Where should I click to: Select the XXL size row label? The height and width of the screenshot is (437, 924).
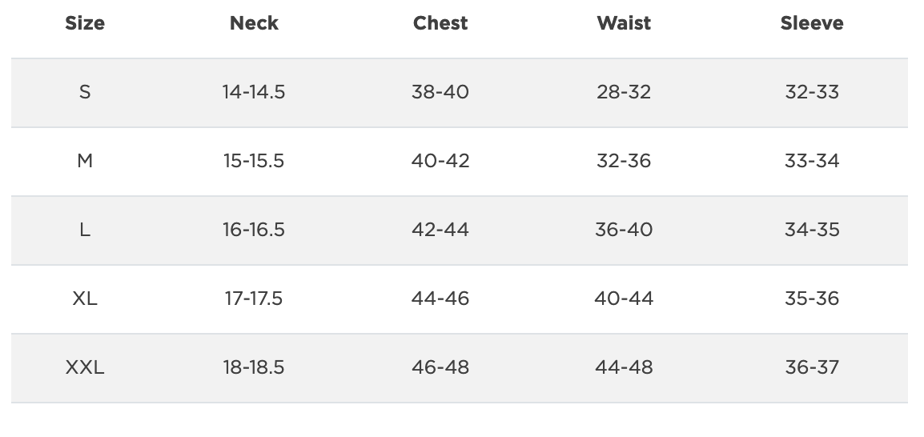pos(85,367)
